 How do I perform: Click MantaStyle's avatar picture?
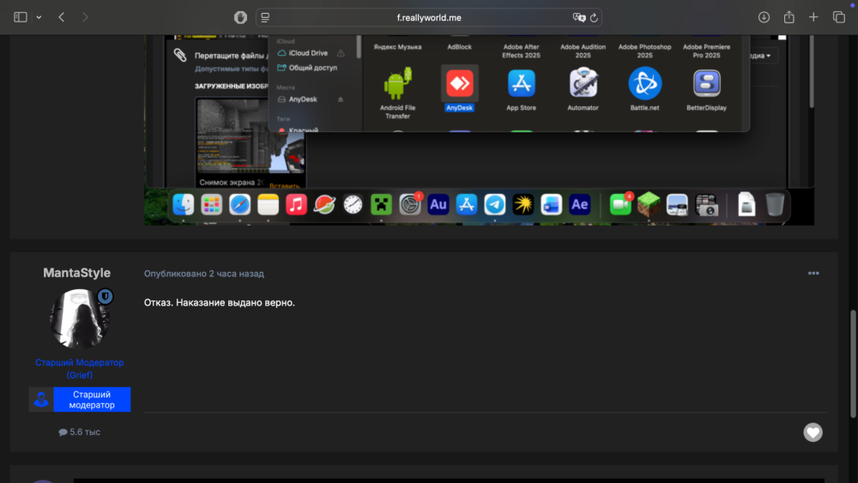click(x=79, y=318)
